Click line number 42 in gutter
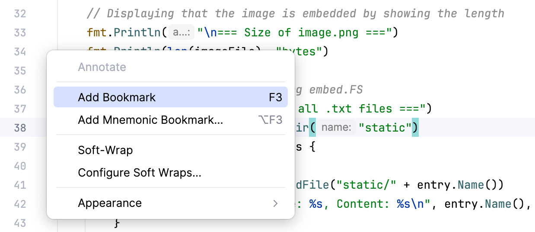The width and height of the screenshot is (535, 232). point(20,204)
